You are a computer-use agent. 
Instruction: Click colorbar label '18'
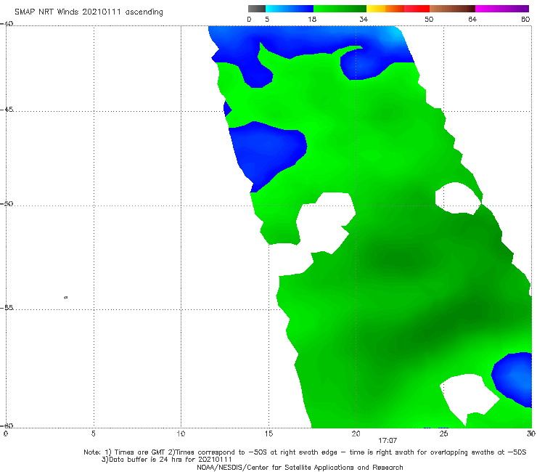[x=312, y=20]
